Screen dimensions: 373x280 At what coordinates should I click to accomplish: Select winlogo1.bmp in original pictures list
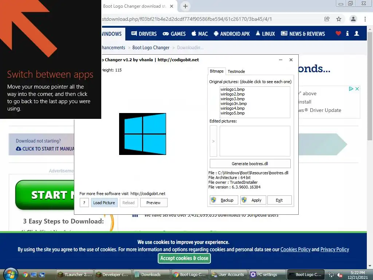tap(232, 90)
